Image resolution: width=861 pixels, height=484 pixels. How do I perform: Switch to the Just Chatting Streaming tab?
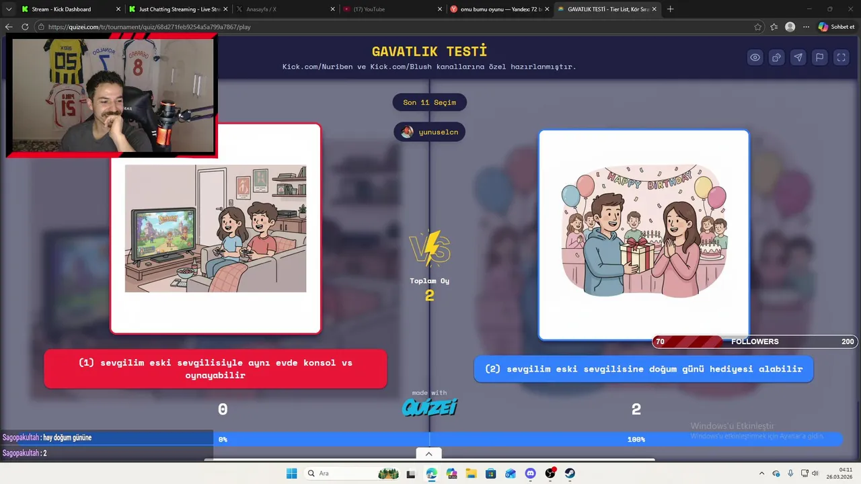click(x=180, y=9)
